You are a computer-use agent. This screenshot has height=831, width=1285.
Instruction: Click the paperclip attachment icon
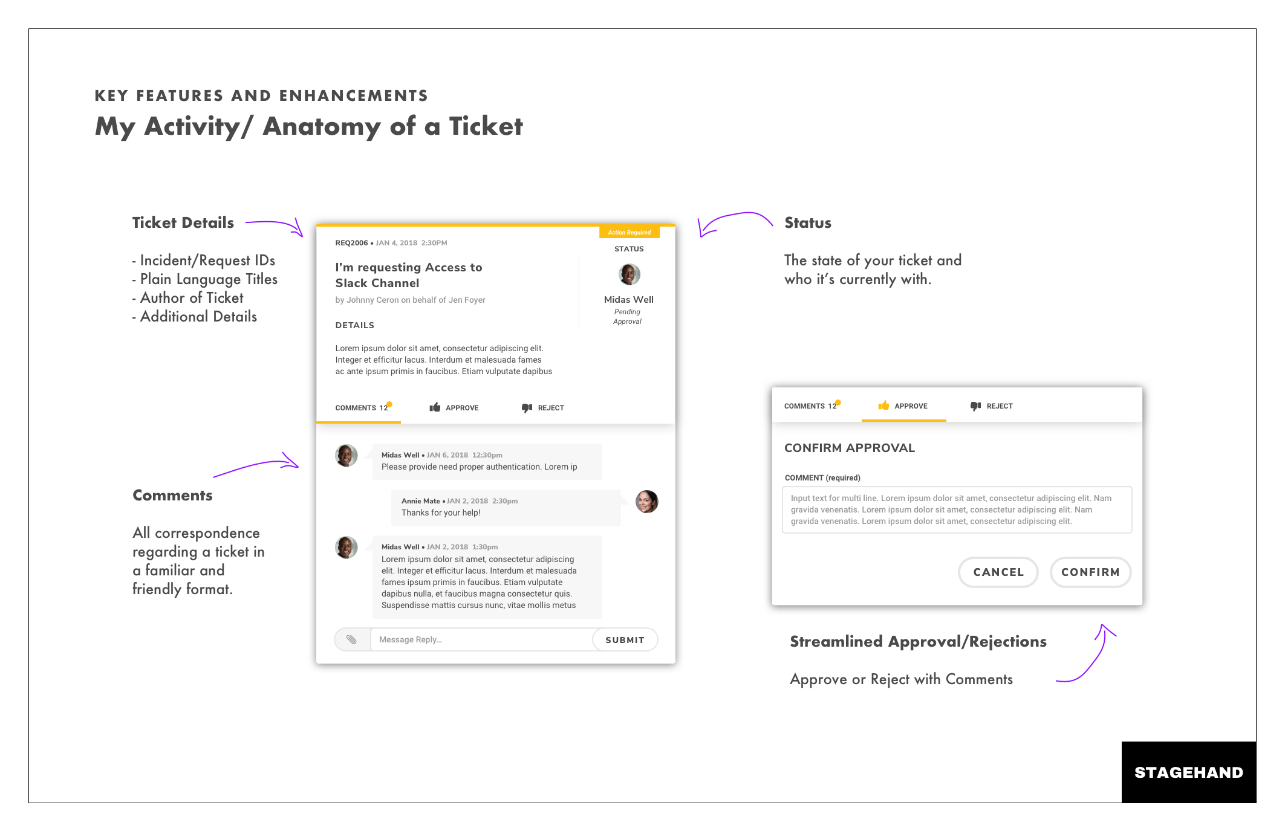point(351,639)
